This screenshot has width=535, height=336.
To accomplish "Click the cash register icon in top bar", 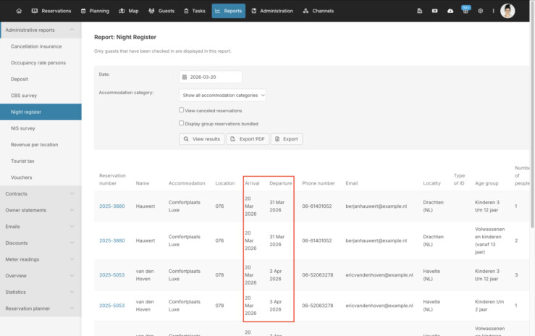I will pos(420,11).
